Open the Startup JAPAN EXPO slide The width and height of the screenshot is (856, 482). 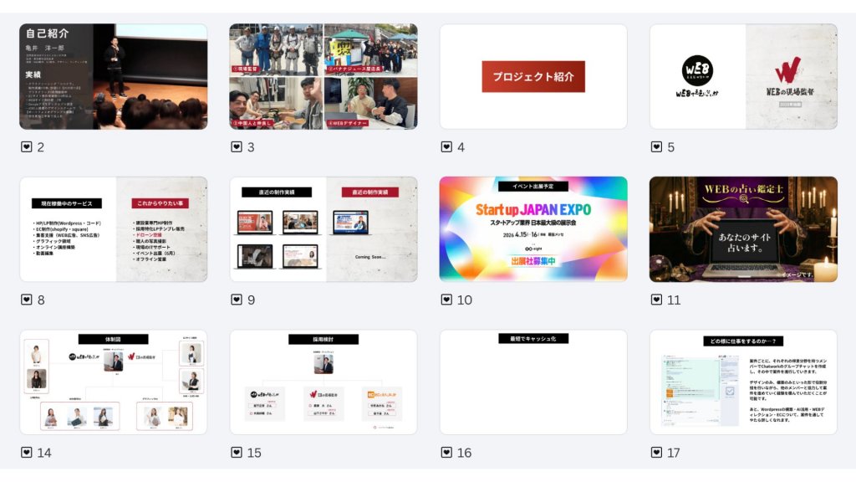[x=533, y=229]
